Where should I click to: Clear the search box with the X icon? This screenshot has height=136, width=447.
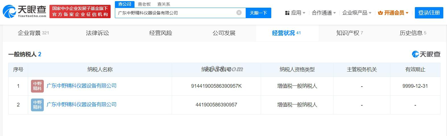[x=239, y=13]
